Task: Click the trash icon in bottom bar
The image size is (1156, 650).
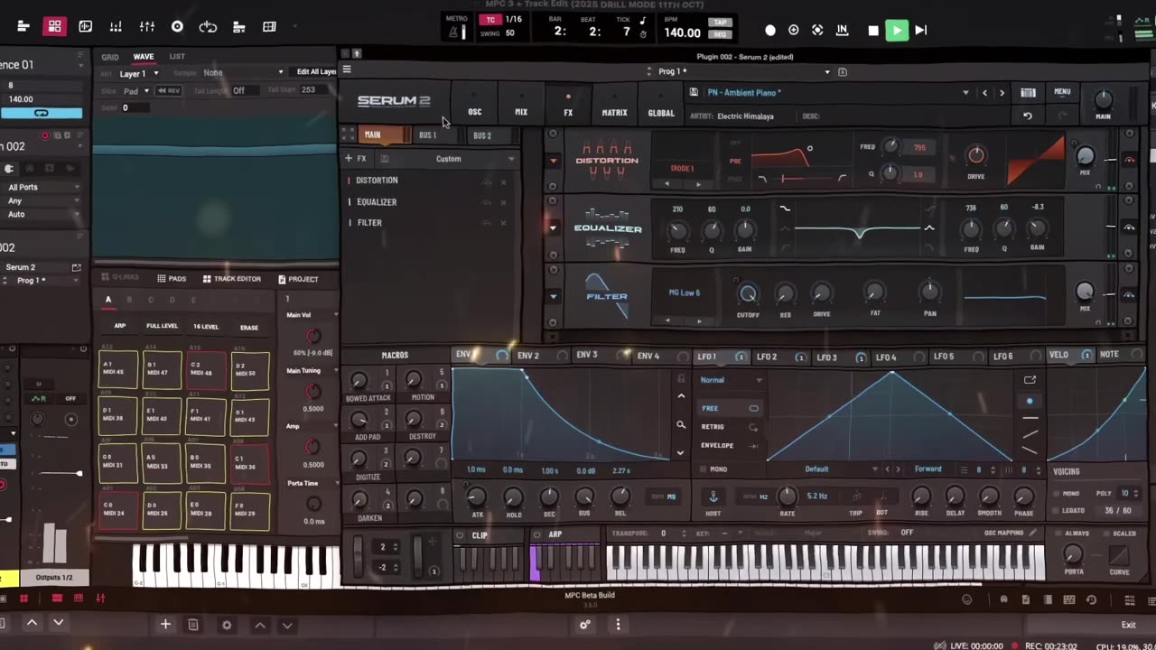Action: [192, 625]
